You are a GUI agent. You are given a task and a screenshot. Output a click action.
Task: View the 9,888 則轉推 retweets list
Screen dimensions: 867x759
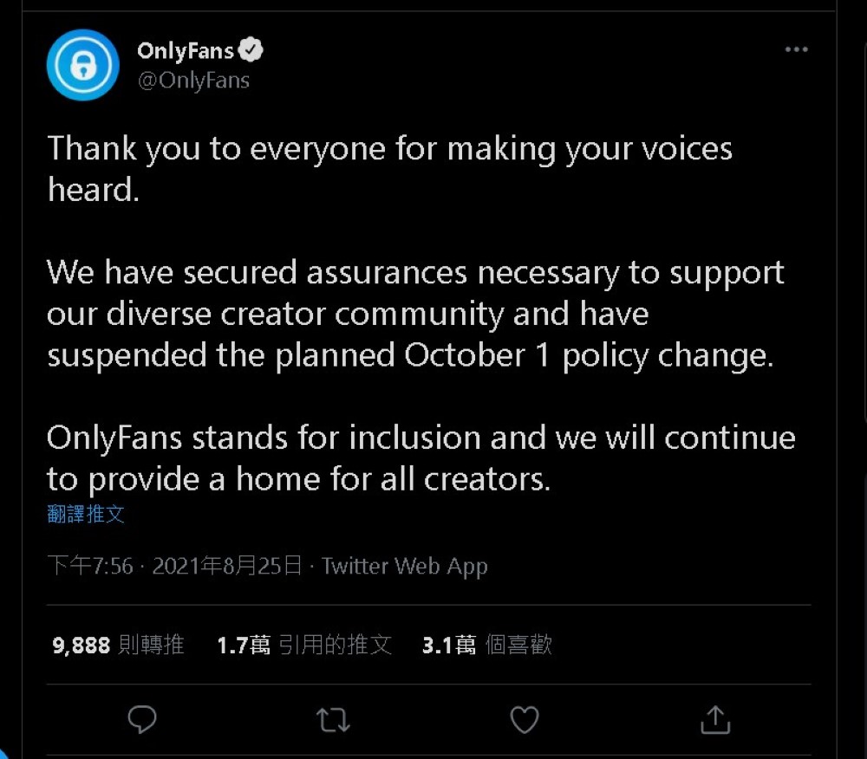click(118, 645)
